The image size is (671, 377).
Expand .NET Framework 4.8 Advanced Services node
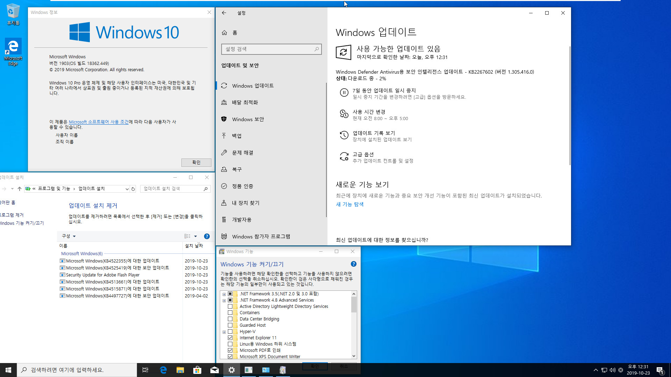(224, 300)
